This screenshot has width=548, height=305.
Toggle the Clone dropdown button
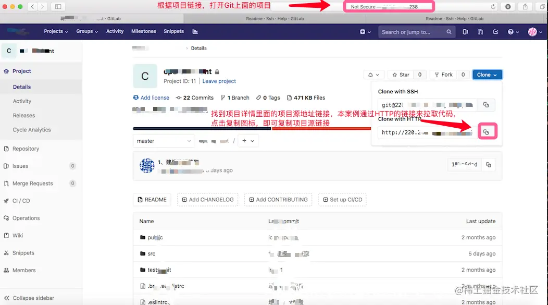point(487,75)
